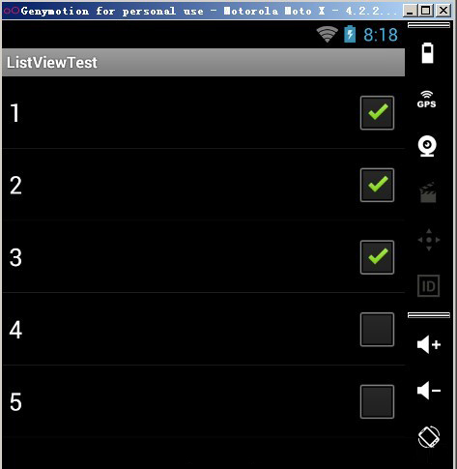Check the checkbox for item 4
The height and width of the screenshot is (469, 457).
tap(377, 330)
